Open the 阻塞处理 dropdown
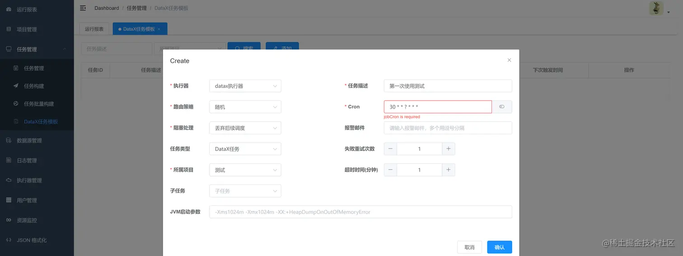This screenshot has width=683, height=256. point(245,128)
